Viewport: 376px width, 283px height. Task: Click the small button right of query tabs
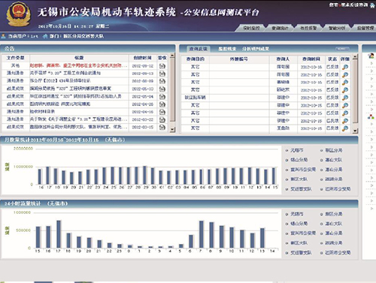click(x=342, y=49)
